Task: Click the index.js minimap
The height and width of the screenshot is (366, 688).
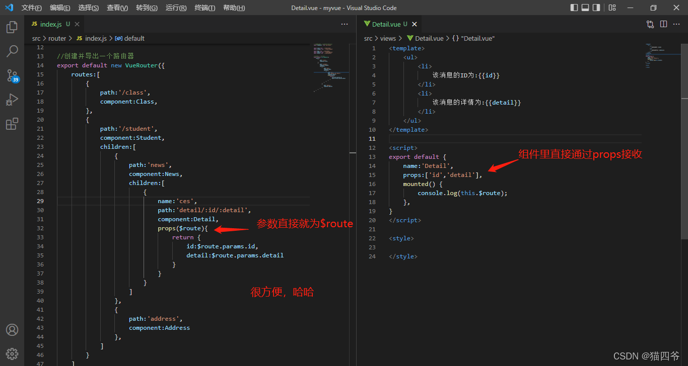Action: [330, 68]
